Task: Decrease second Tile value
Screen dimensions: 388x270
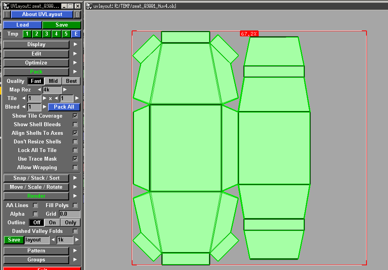Action: [56, 98]
